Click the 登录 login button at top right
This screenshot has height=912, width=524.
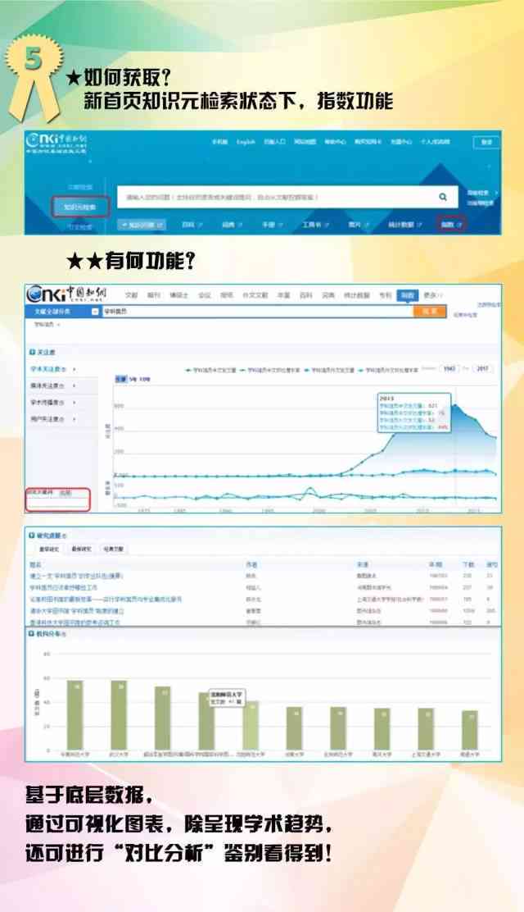coord(486,142)
